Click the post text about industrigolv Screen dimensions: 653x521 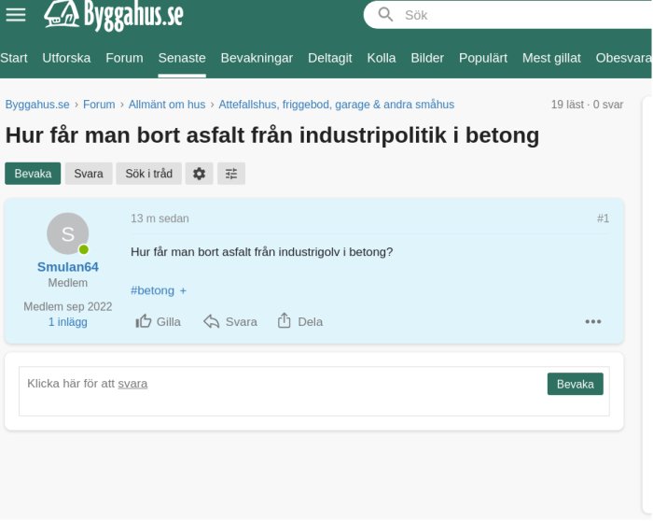(262, 252)
